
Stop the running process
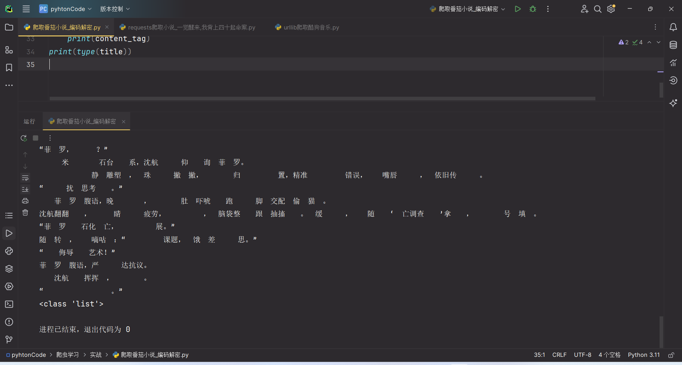(x=35, y=138)
